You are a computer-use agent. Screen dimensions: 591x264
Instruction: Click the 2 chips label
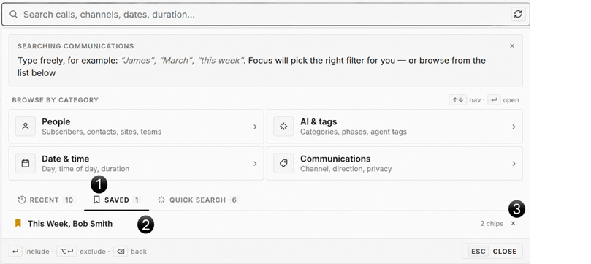tap(492, 224)
